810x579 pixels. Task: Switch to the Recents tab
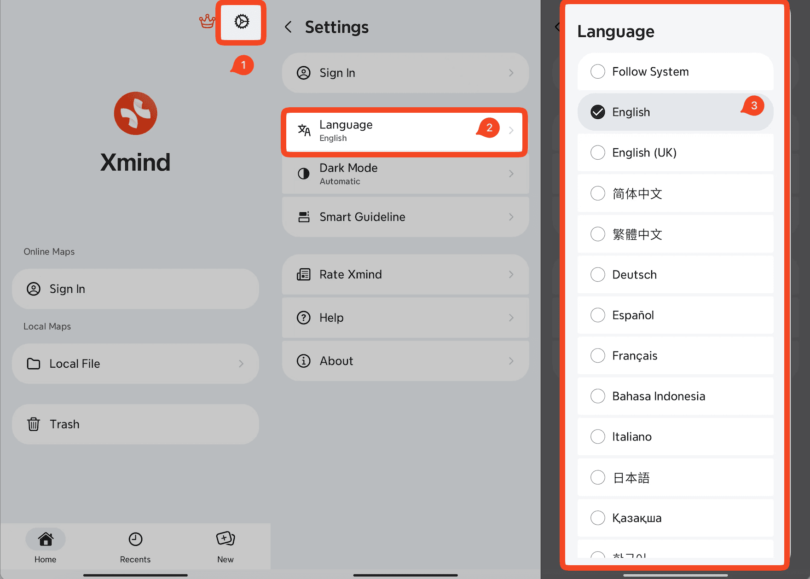(135, 546)
